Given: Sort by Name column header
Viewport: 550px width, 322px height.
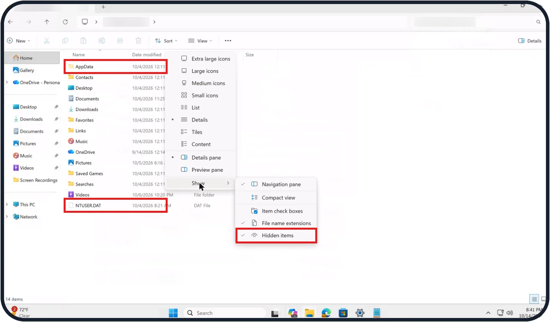Looking at the screenshot, I should [79, 55].
